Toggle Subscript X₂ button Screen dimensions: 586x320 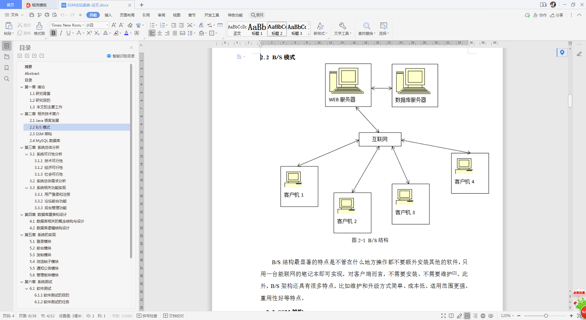97,33
